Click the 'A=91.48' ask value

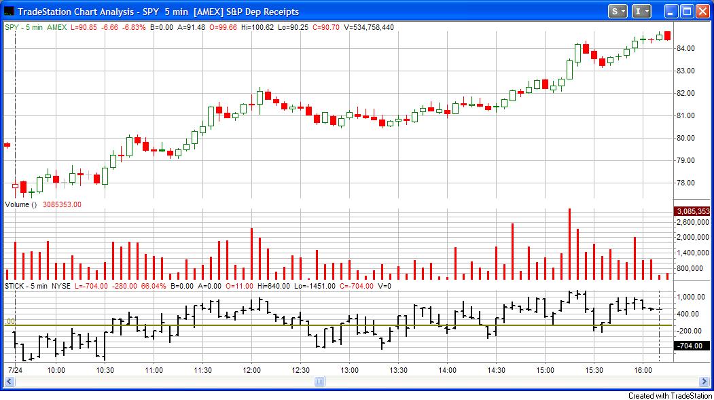click(x=191, y=27)
